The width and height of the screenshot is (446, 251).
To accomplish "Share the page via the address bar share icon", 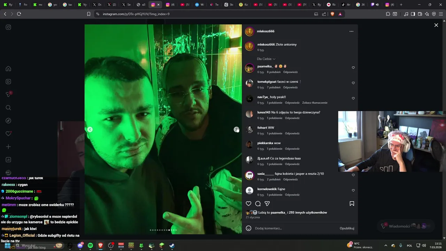I will pyautogui.click(x=324, y=14).
